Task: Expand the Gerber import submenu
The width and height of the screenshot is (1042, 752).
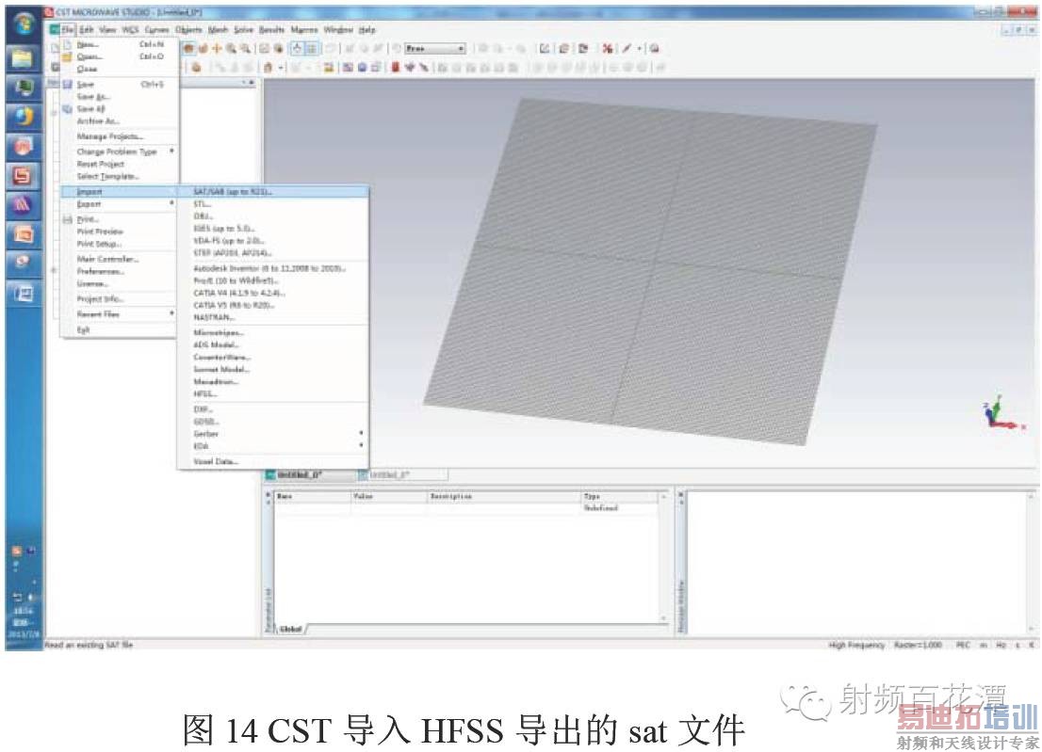Action: click(x=273, y=434)
